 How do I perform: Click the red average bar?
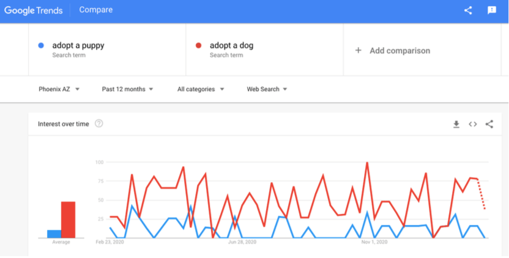point(68,219)
